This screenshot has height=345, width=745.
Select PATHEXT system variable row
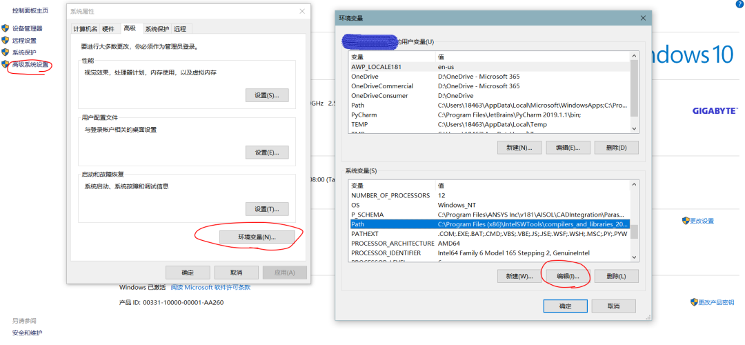coord(489,234)
